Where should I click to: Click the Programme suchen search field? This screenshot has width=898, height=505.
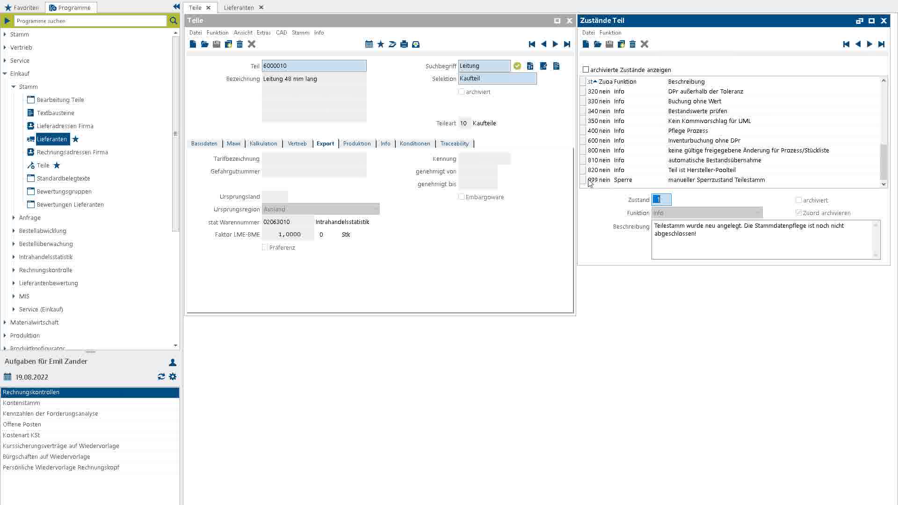pyautogui.click(x=90, y=21)
